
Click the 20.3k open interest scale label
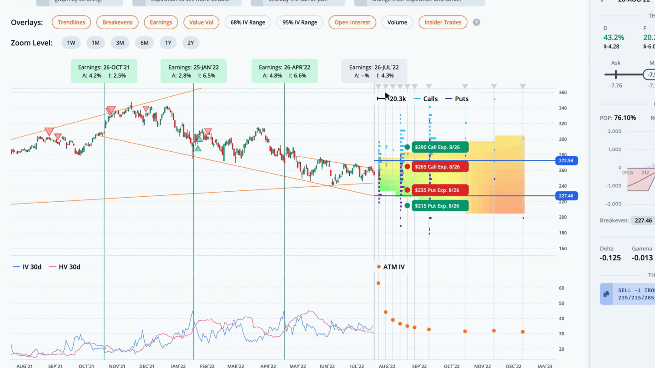(398, 99)
